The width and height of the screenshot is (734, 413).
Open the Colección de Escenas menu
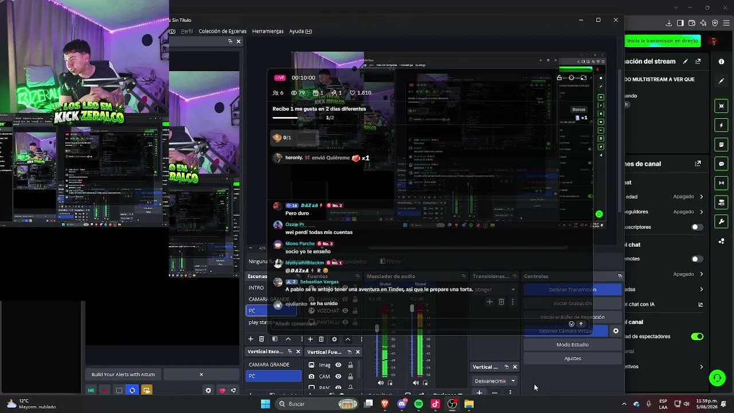click(x=222, y=31)
